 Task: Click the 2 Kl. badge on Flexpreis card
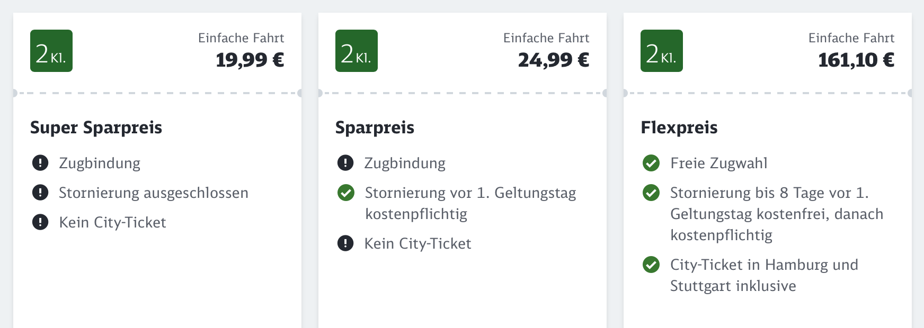click(662, 51)
